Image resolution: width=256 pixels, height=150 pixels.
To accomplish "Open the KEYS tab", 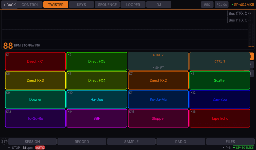I will pos(81,4).
